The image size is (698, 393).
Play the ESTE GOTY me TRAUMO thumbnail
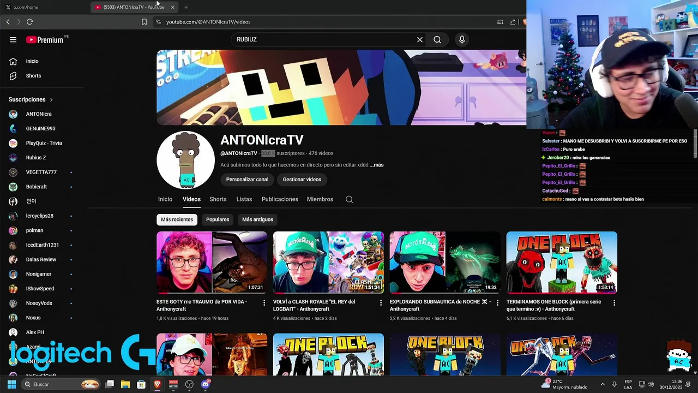(212, 263)
